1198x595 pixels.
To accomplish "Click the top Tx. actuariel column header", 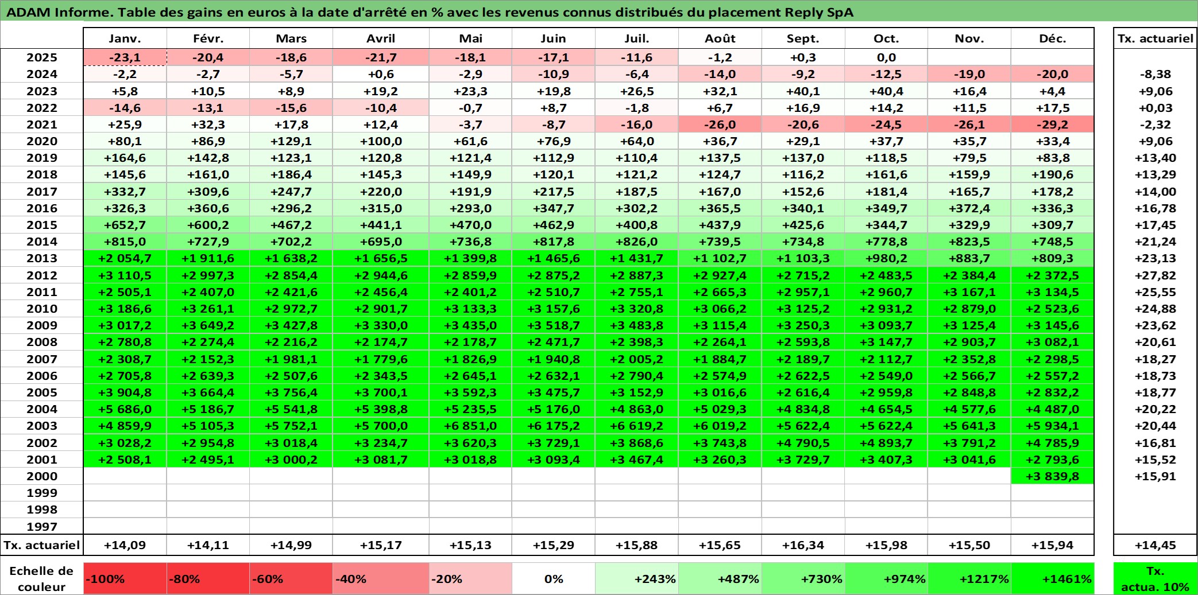I will point(1156,38).
